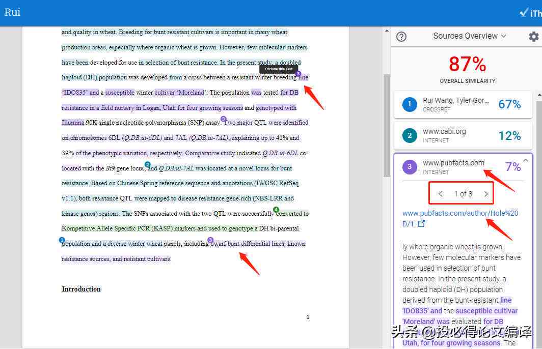Click the 87% overall similarity score
542x349 pixels.
pos(467,64)
